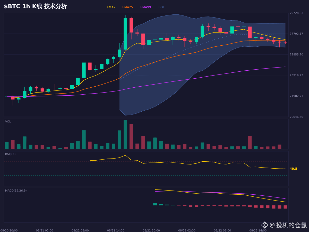This screenshot has width=309, height=232.
Task: Click price axis label 79728.63
Action: tap(296, 13)
